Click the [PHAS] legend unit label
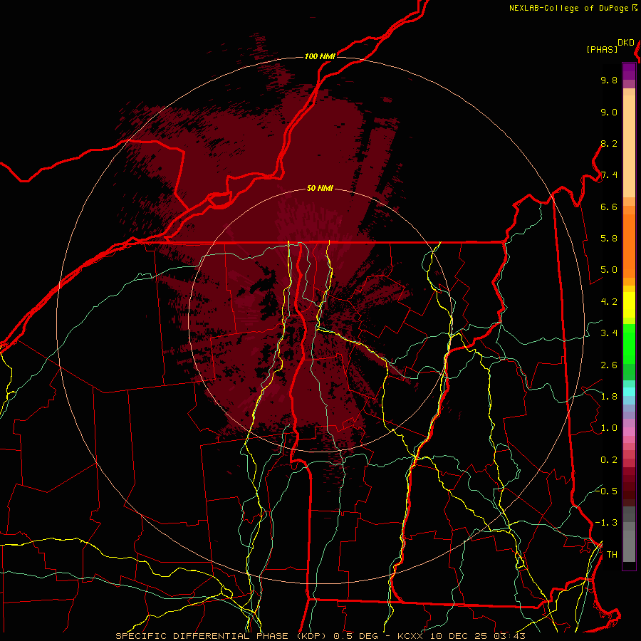Viewport: 641px width, 641px height. [602, 49]
